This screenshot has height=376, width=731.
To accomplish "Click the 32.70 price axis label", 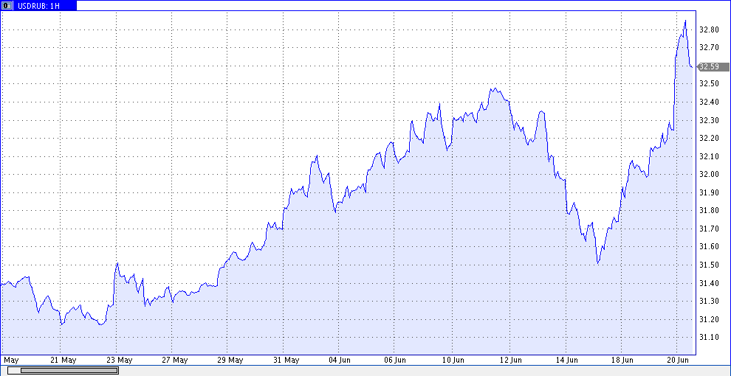I will pos(709,47).
